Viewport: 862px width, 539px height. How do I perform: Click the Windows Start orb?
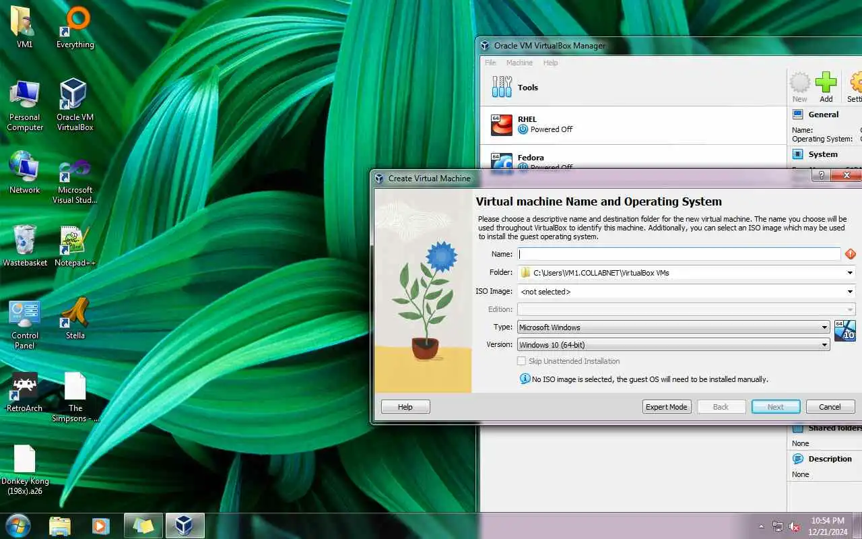pos(18,526)
